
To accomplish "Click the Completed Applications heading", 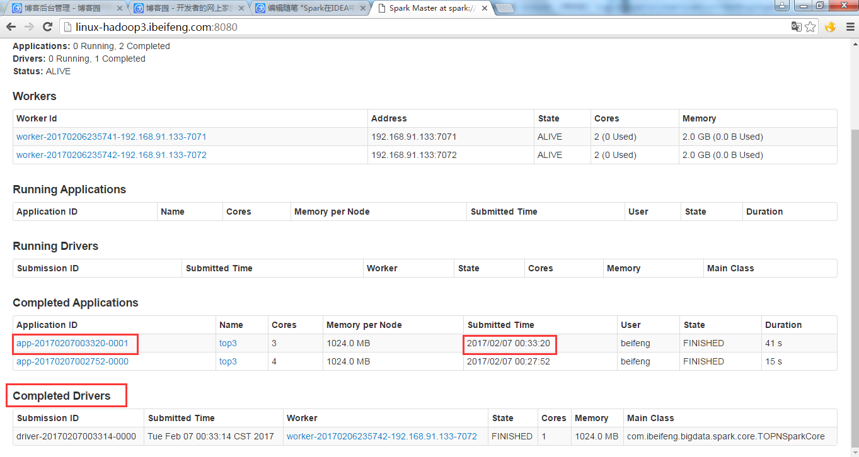I will tap(76, 303).
